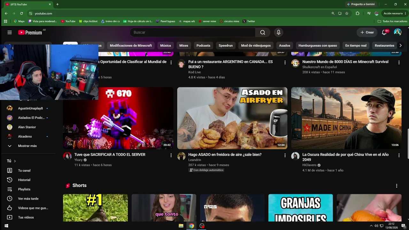Screen dimensions: 409x230
Task: Open Ver más tarde in the sidebar
Action: pyautogui.click(x=28, y=199)
